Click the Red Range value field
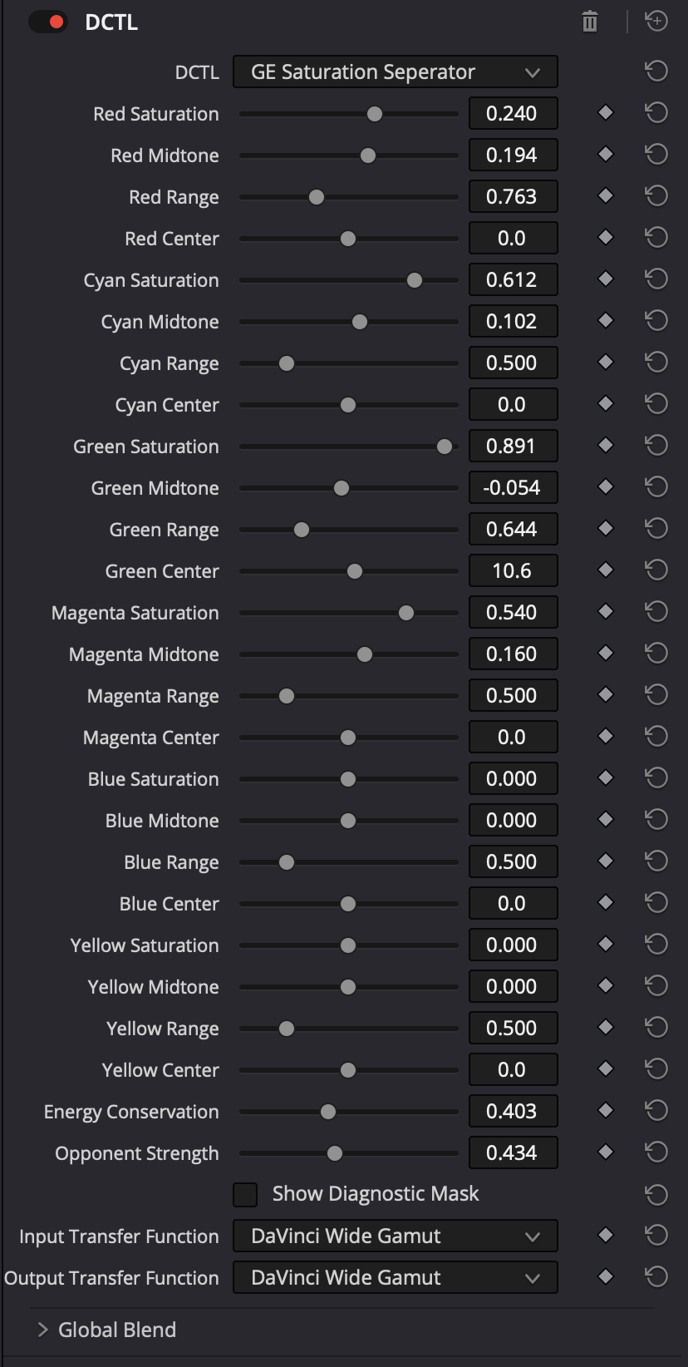 (513, 196)
